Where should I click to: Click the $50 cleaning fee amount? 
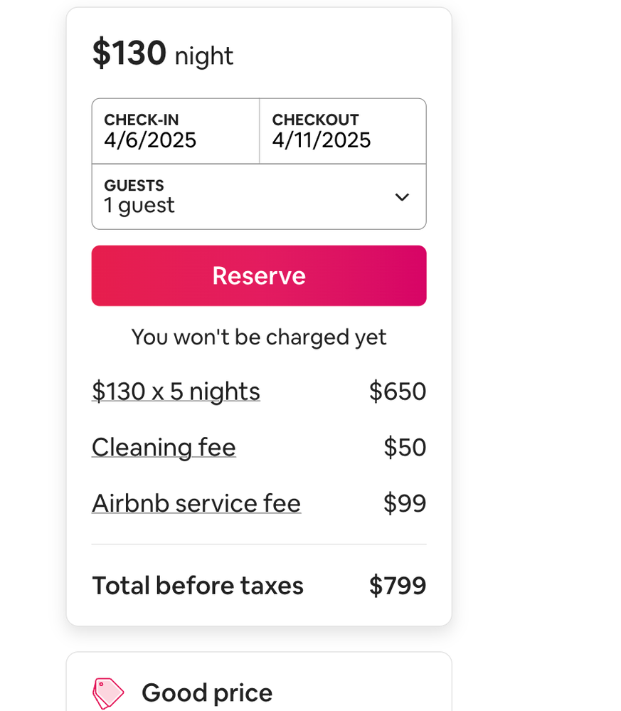pos(405,448)
